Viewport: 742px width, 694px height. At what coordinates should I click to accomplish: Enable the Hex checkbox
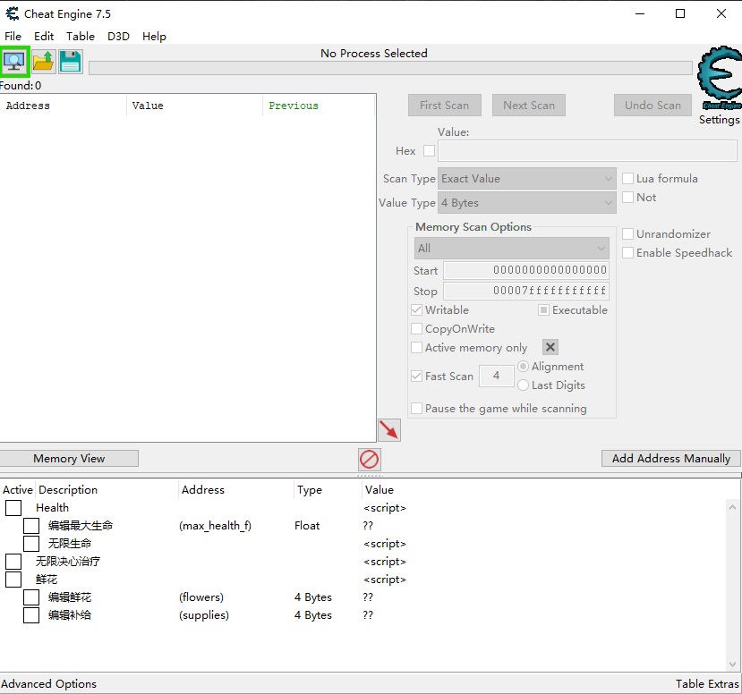[x=430, y=151]
